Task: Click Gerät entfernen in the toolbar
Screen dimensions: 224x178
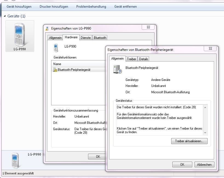Action: pos(126,7)
